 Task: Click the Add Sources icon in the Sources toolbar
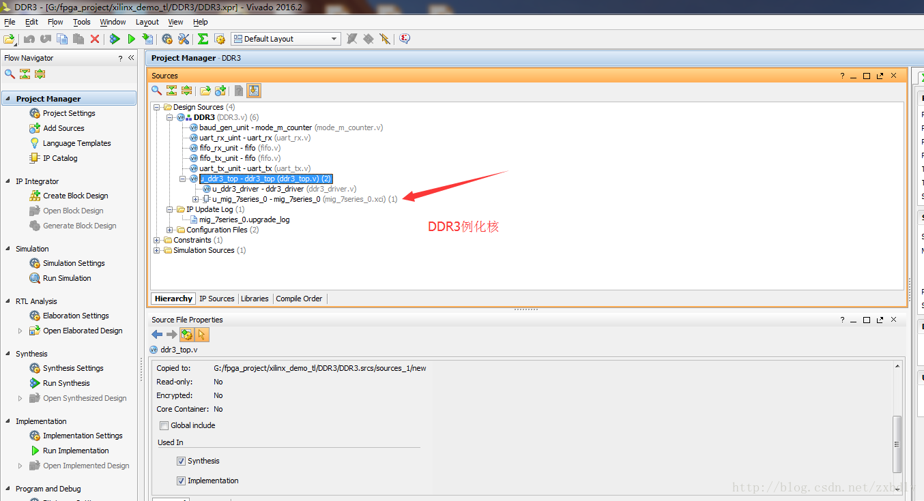[x=220, y=90]
